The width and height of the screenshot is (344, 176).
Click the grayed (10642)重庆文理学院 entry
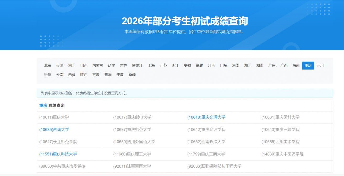[x=206, y=130]
